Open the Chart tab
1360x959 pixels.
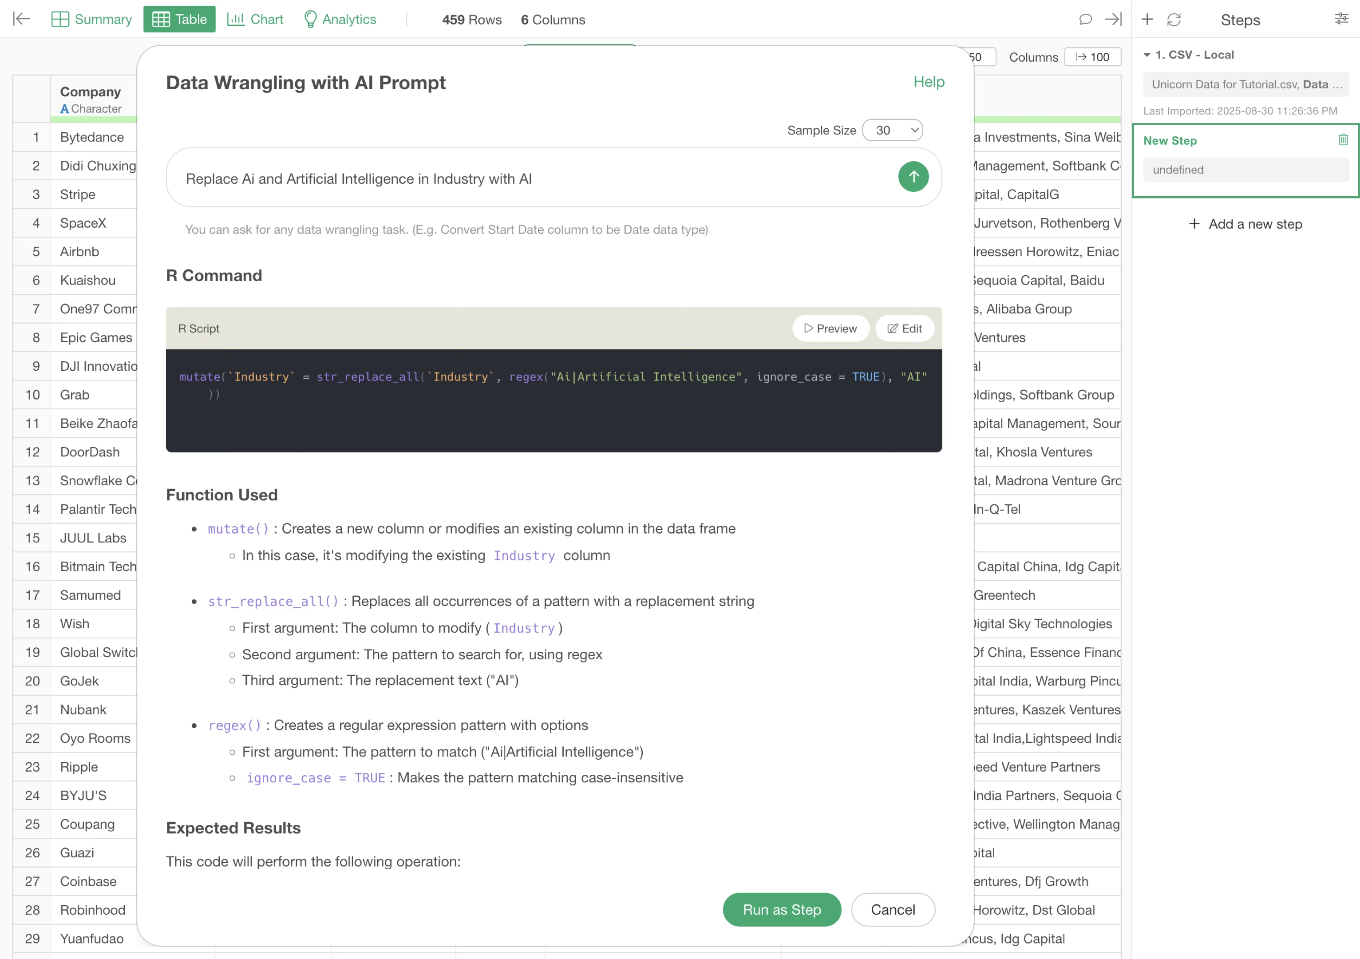pos(255,19)
